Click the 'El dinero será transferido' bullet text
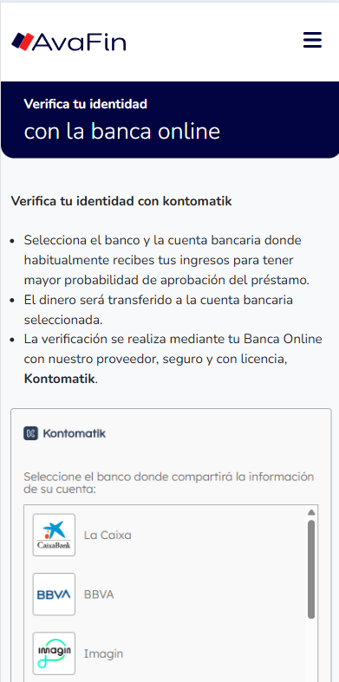This screenshot has width=339, height=682. [159, 310]
